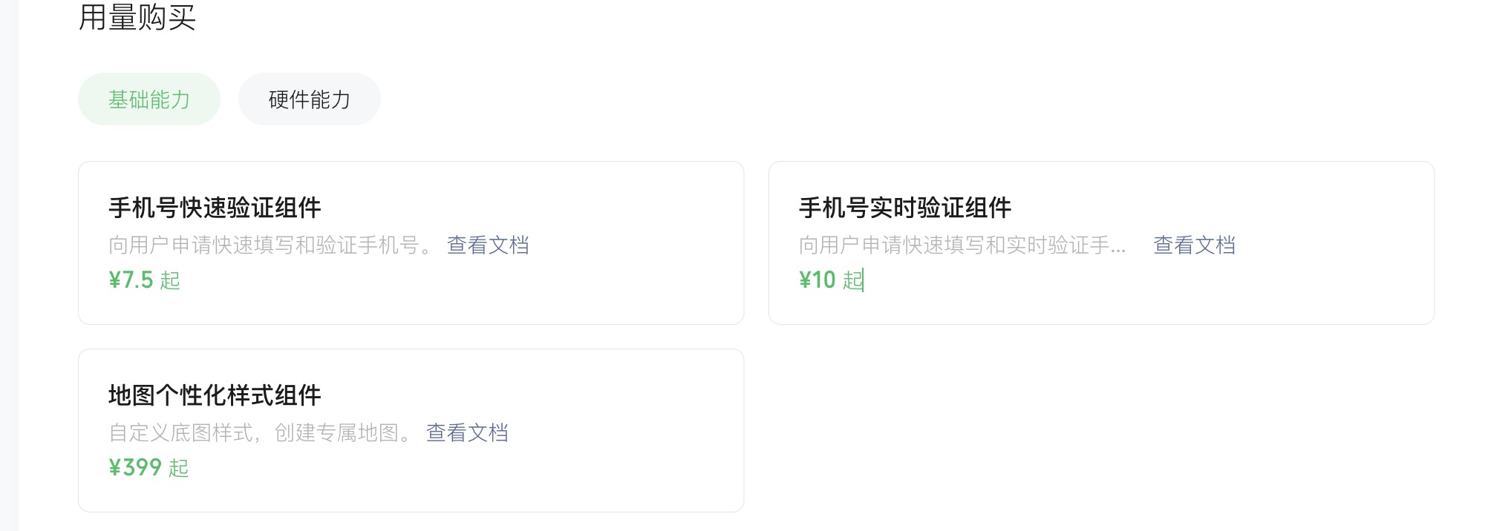Click the ellipsis ending the 实时验证 description
Image resolution: width=1488 pixels, height=531 pixels.
point(1118,248)
